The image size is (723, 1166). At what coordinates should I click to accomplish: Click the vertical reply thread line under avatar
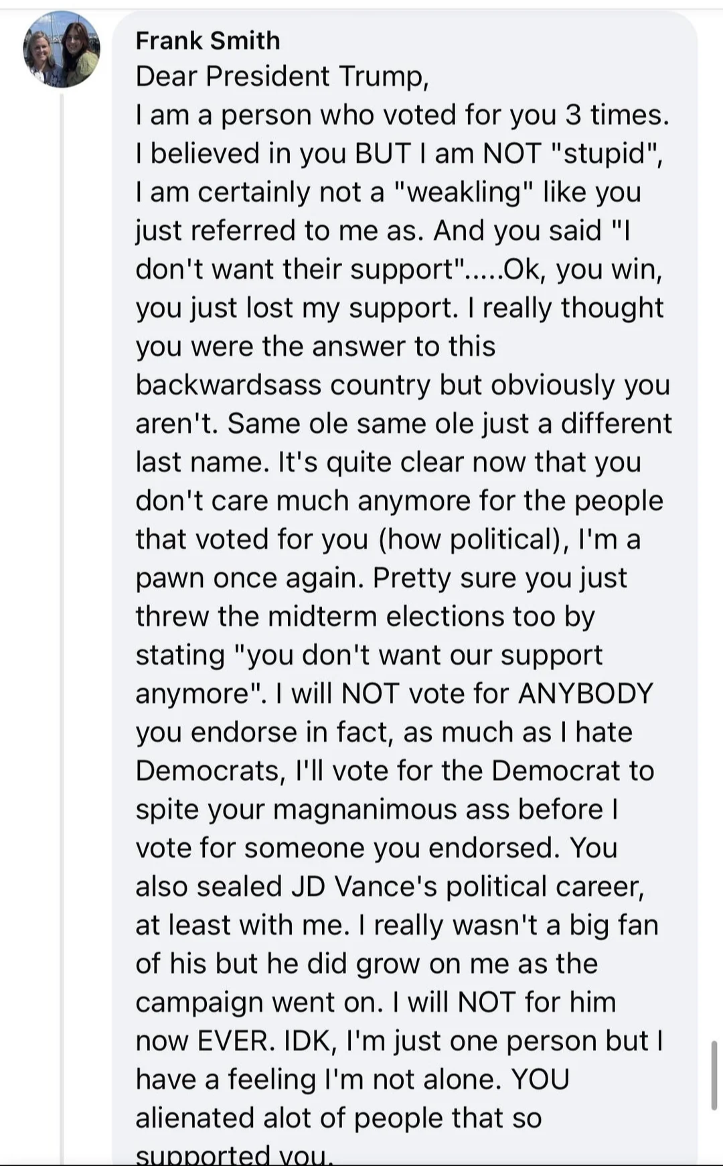(62, 629)
